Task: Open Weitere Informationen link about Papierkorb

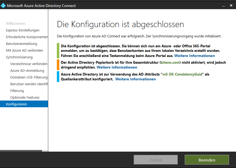Action: tap(117, 67)
